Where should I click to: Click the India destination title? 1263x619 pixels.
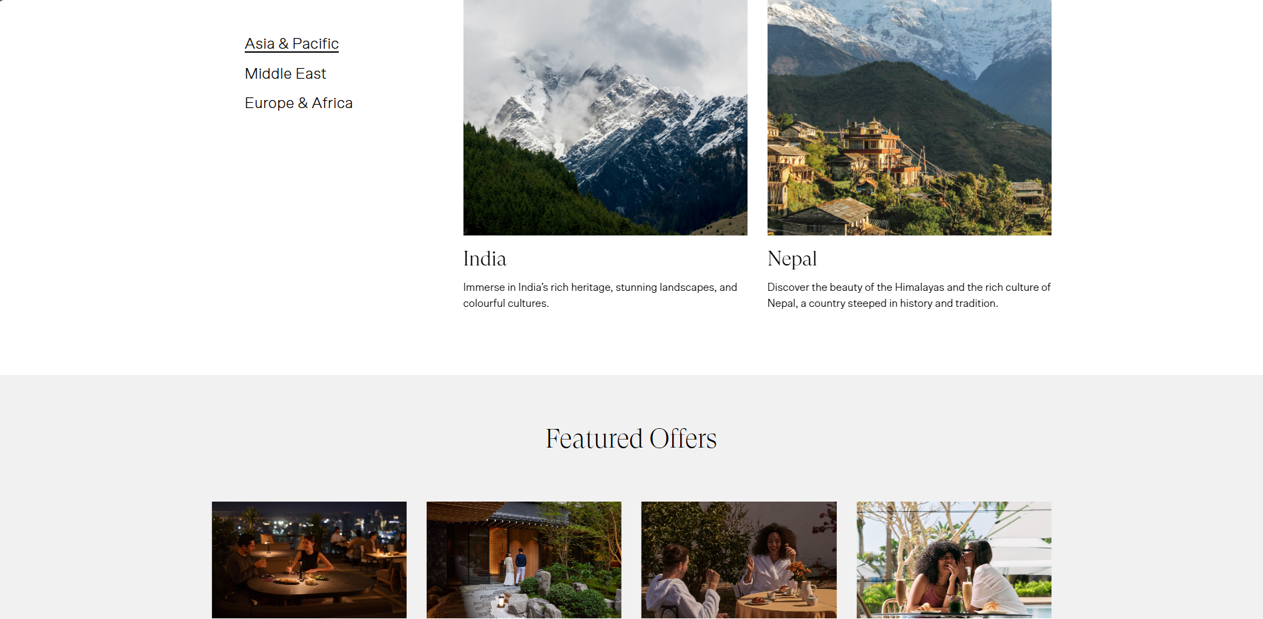click(x=485, y=259)
